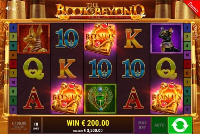Select MAX BET button
The image size is (200, 134).
pyautogui.click(x=142, y=125)
